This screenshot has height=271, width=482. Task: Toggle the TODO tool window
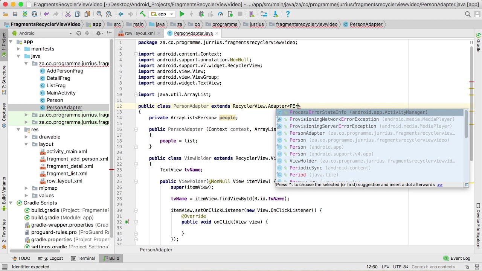click(x=21, y=258)
